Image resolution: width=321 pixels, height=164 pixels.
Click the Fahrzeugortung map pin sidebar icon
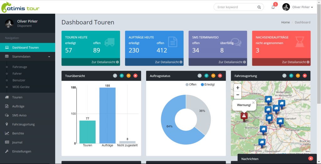[7, 124]
